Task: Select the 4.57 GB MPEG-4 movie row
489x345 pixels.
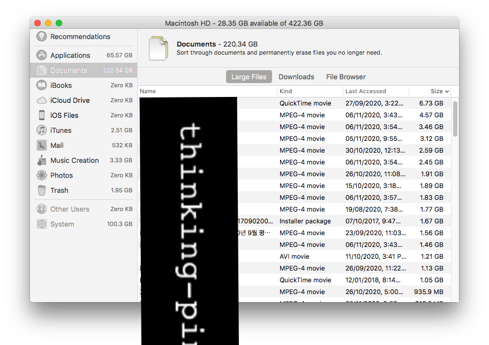Action: [x=295, y=115]
